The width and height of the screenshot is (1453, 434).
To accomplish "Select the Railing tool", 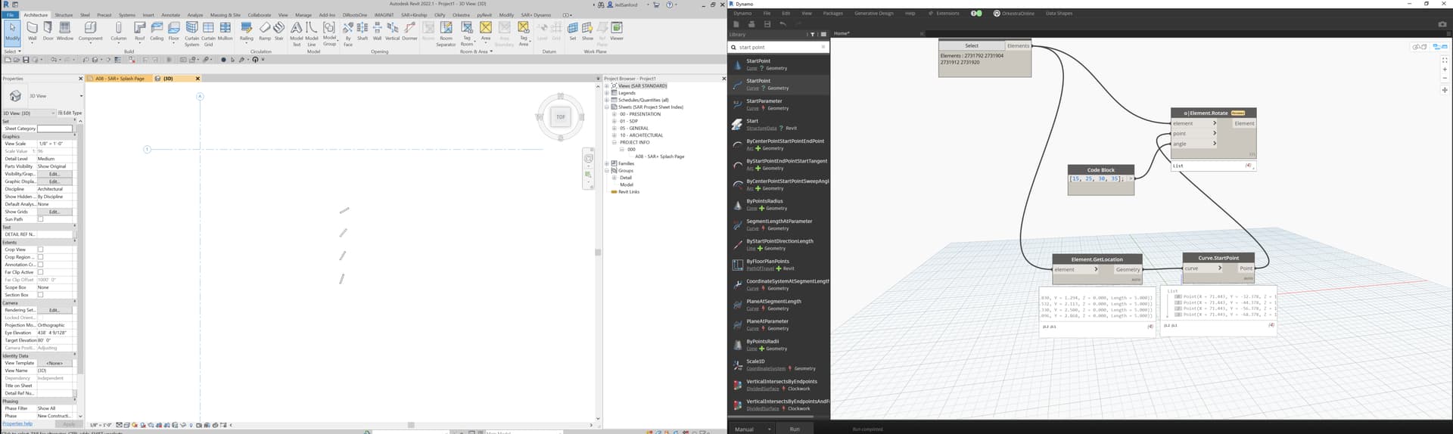I will click(x=247, y=31).
